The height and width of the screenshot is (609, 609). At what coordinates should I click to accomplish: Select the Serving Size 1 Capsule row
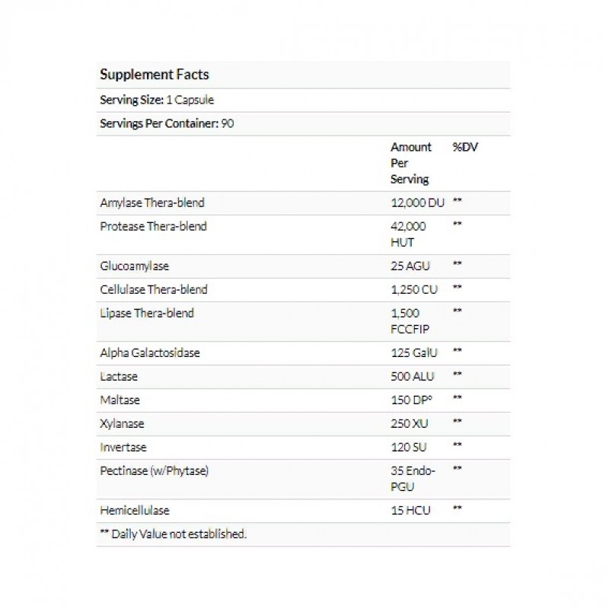click(x=157, y=100)
